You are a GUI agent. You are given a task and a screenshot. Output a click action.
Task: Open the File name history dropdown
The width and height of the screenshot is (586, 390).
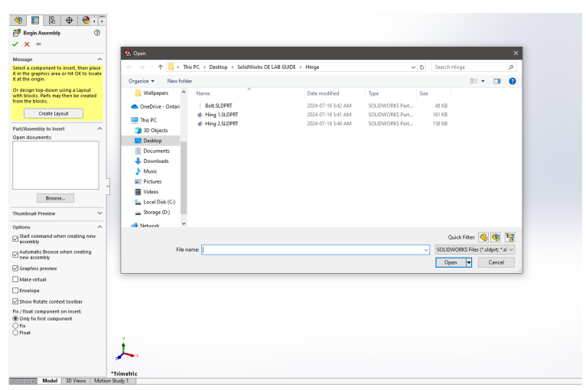[x=425, y=250]
